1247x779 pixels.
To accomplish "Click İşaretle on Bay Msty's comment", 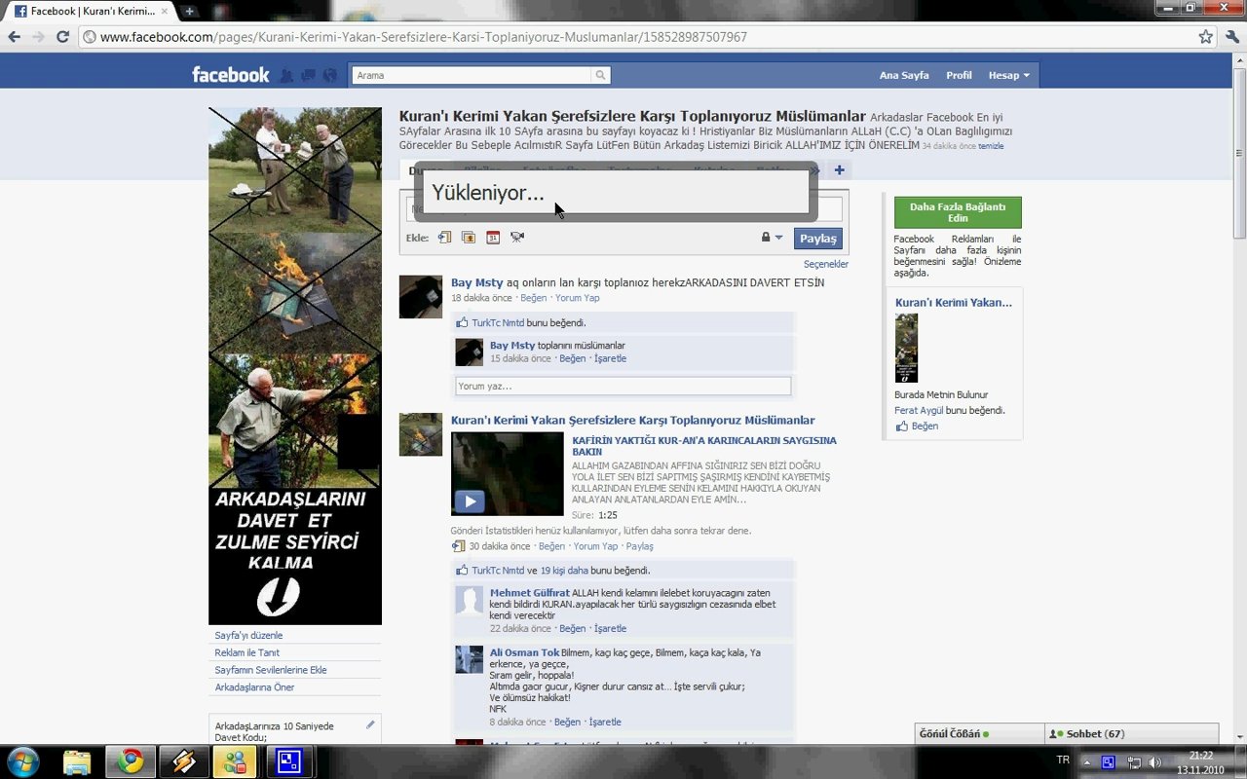I will pyautogui.click(x=610, y=358).
